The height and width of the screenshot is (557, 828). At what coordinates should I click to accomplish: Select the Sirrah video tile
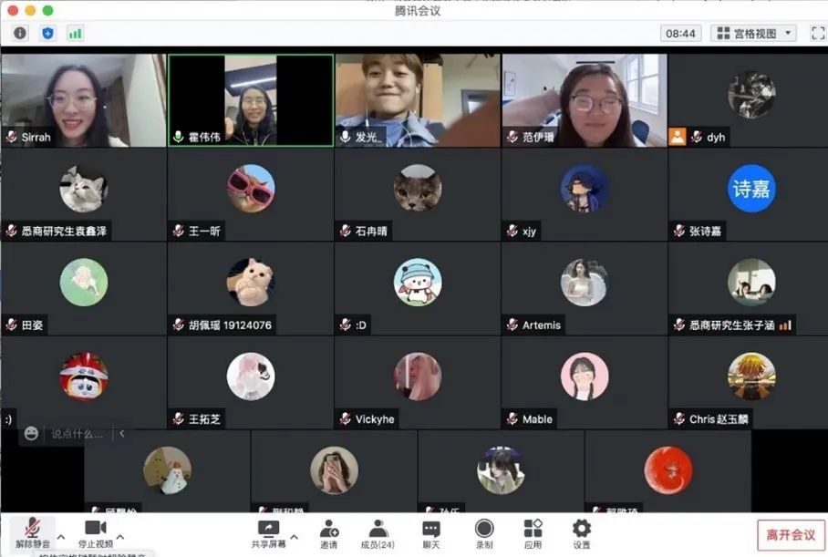(83, 100)
